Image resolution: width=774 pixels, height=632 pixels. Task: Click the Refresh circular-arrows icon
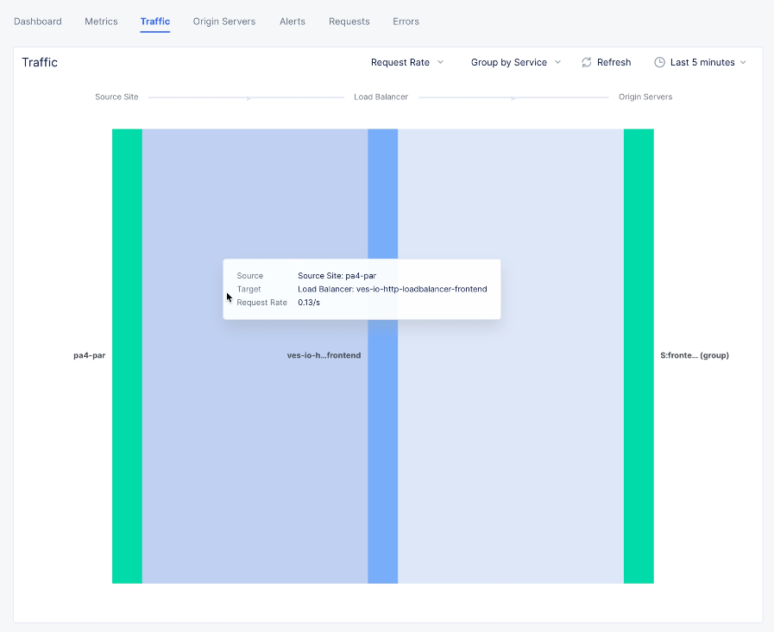(x=585, y=62)
